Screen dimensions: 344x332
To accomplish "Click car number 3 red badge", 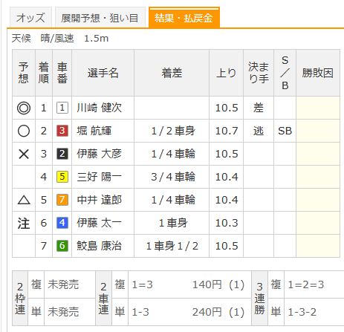I will (x=62, y=131).
